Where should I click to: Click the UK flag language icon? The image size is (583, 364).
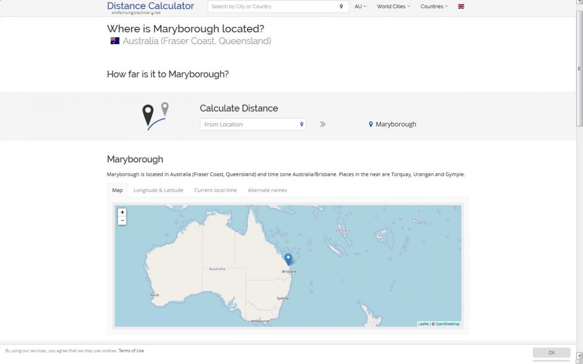pos(461,6)
